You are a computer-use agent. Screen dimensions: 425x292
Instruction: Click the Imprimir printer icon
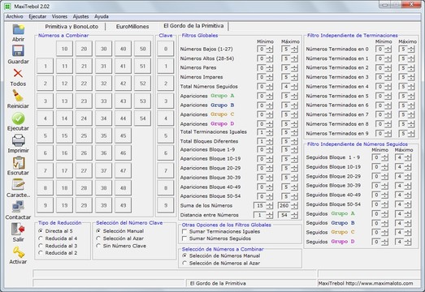(18, 140)
